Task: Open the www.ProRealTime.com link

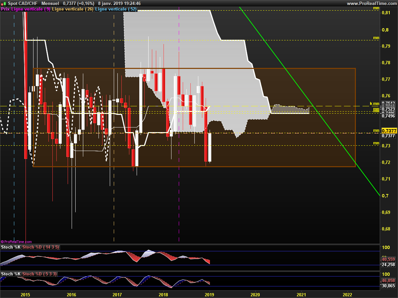Action: point(371,3)
